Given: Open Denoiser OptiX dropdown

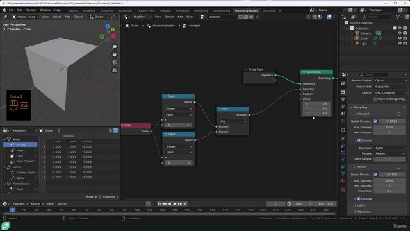Looking at the screenshot, I should click(x=390, y=148).
